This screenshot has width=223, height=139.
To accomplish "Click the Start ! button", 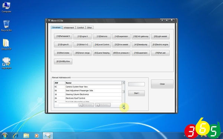I will 136,93.
